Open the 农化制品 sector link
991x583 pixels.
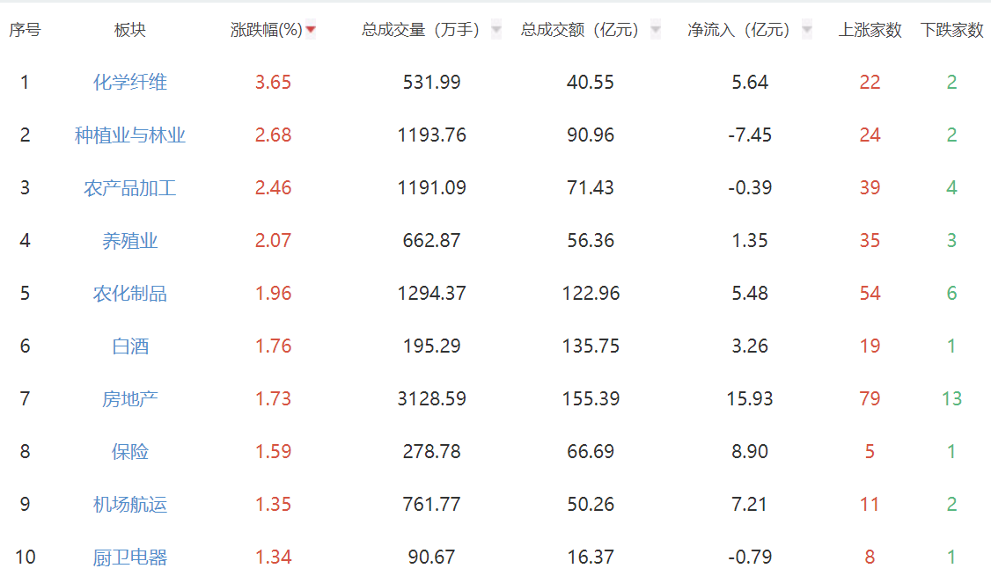point(130,294)
